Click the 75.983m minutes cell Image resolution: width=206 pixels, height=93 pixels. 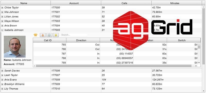click(x=177, y=12)
